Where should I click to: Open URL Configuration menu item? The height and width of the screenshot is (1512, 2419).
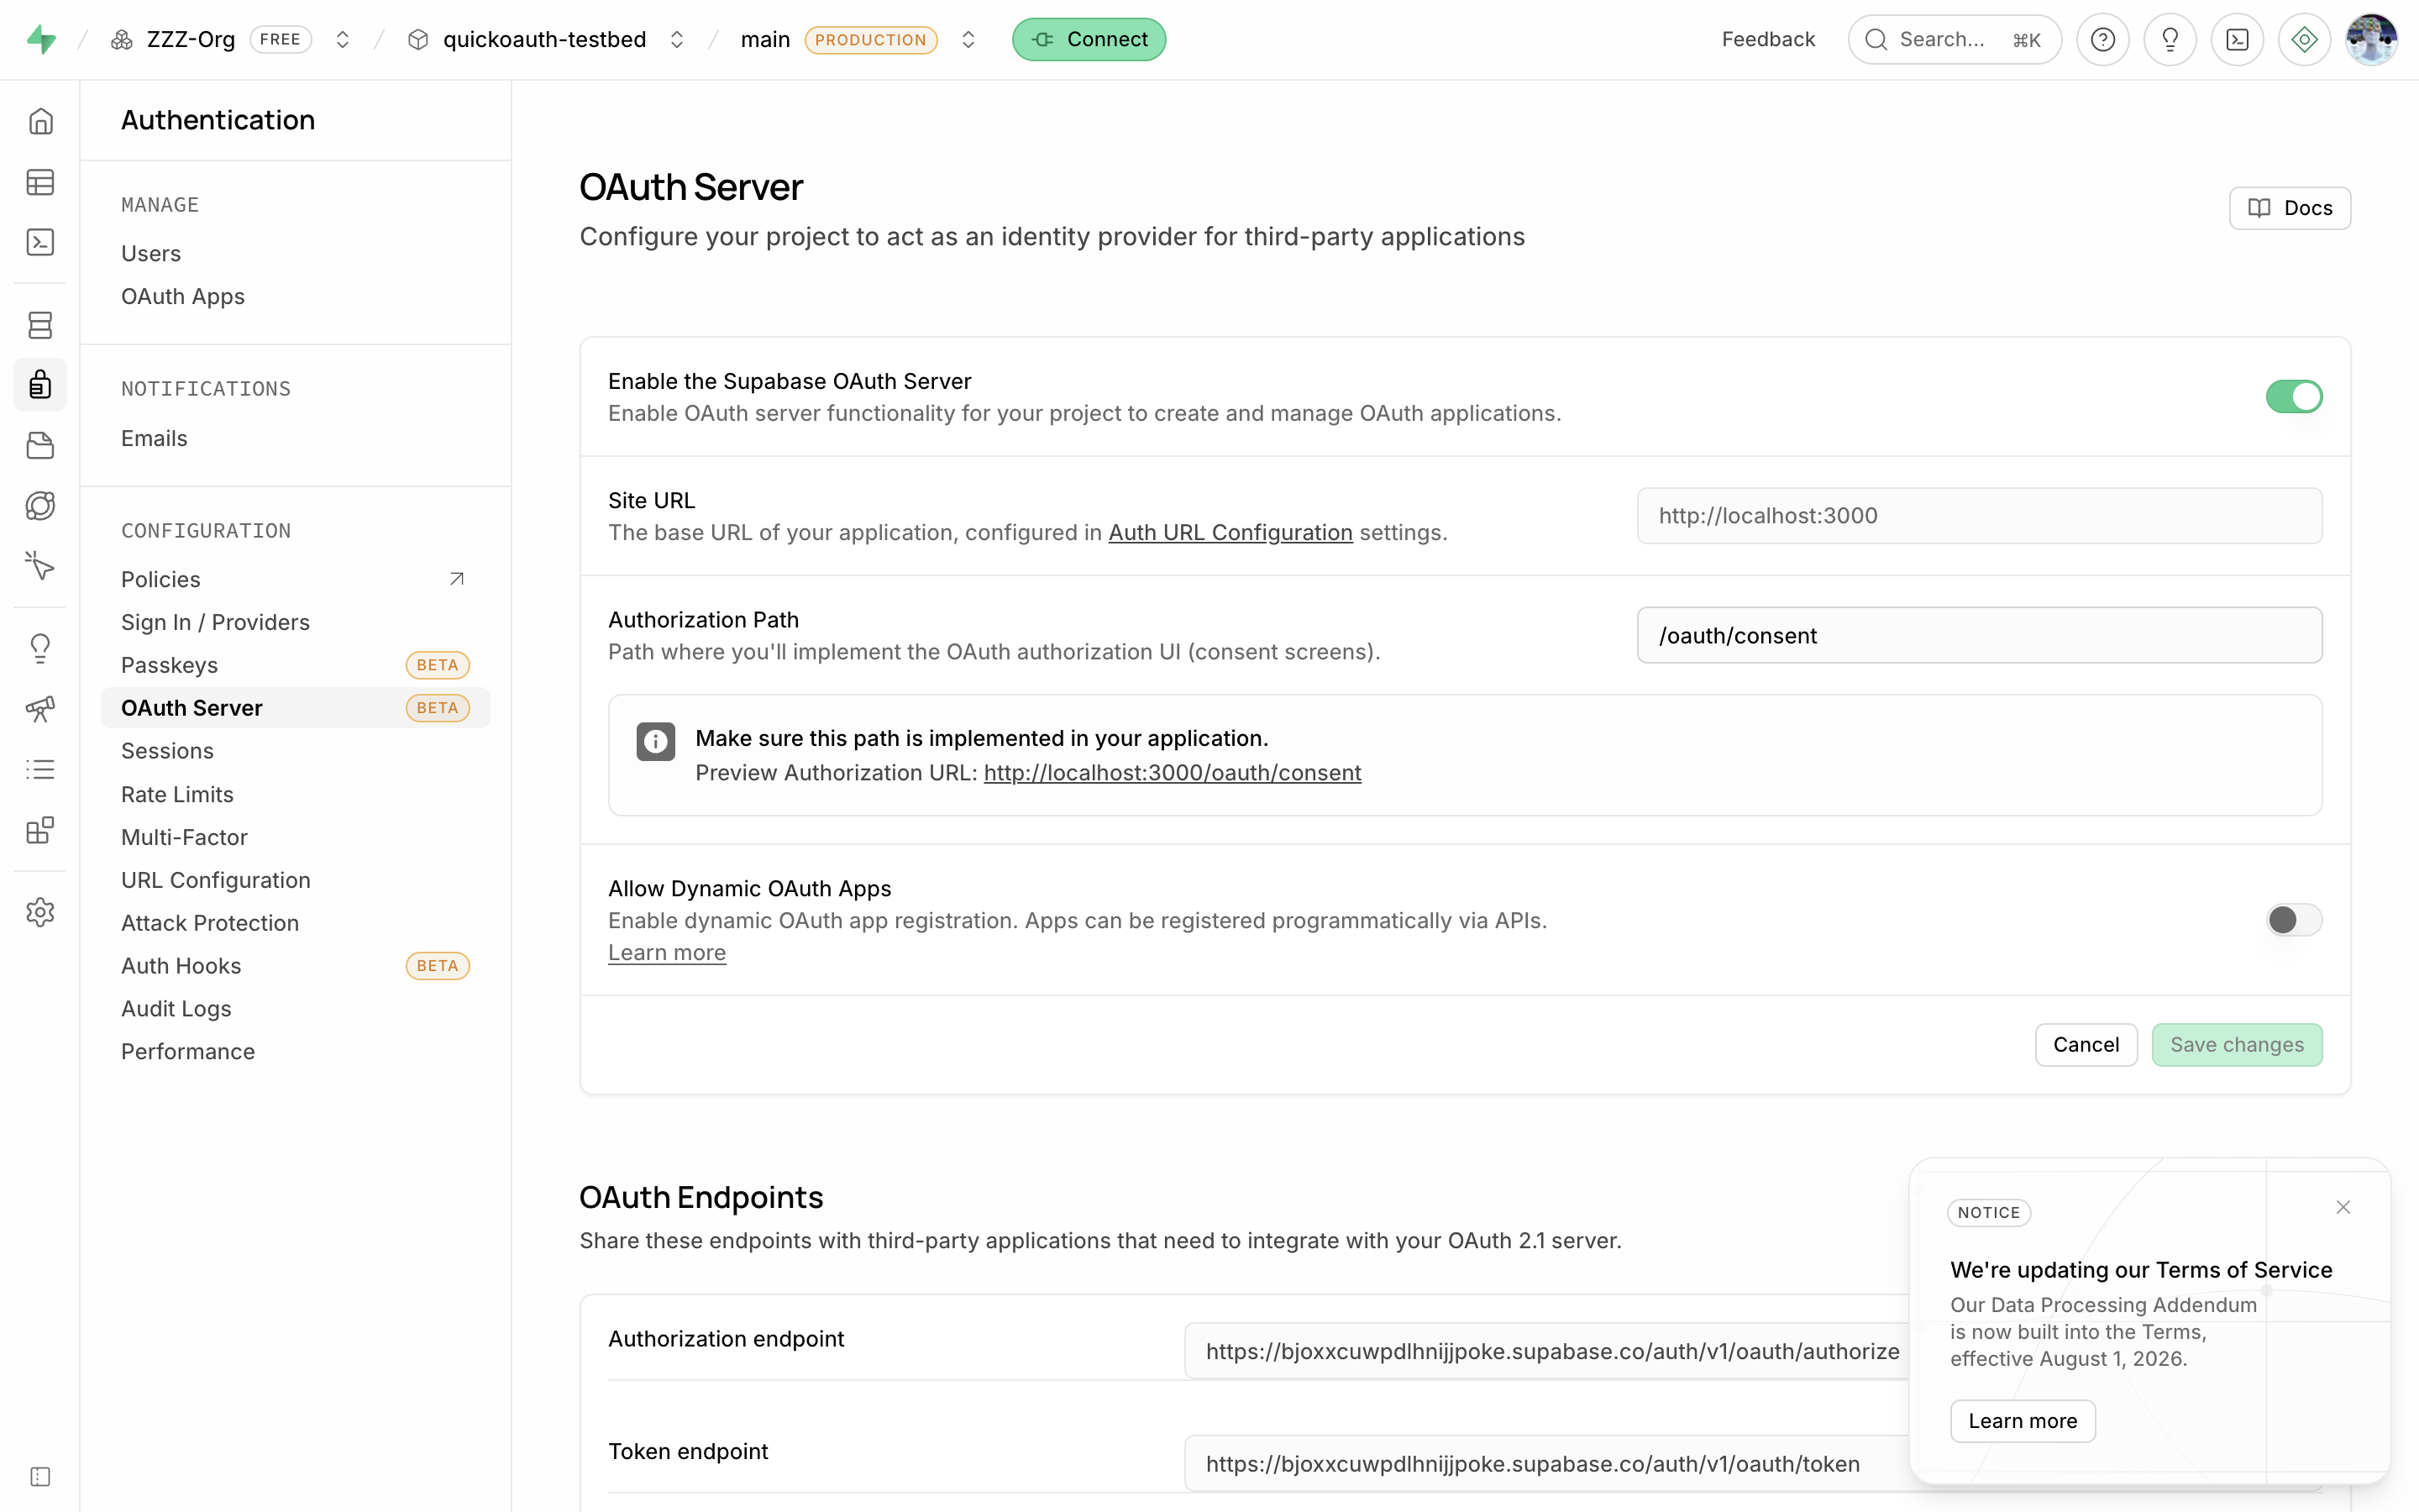point(296,880)
